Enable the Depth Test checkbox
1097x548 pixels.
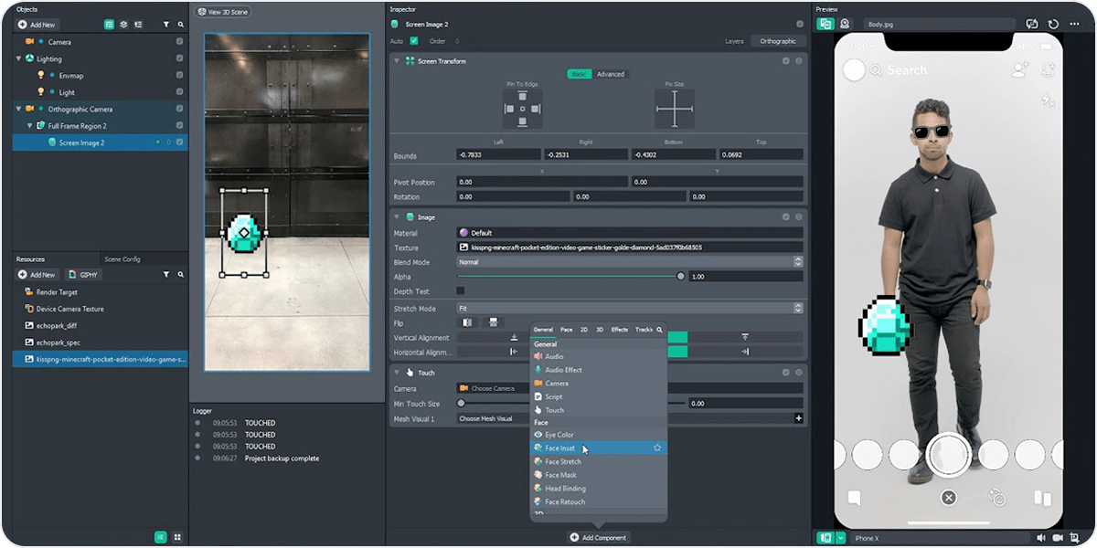(460, 291)
